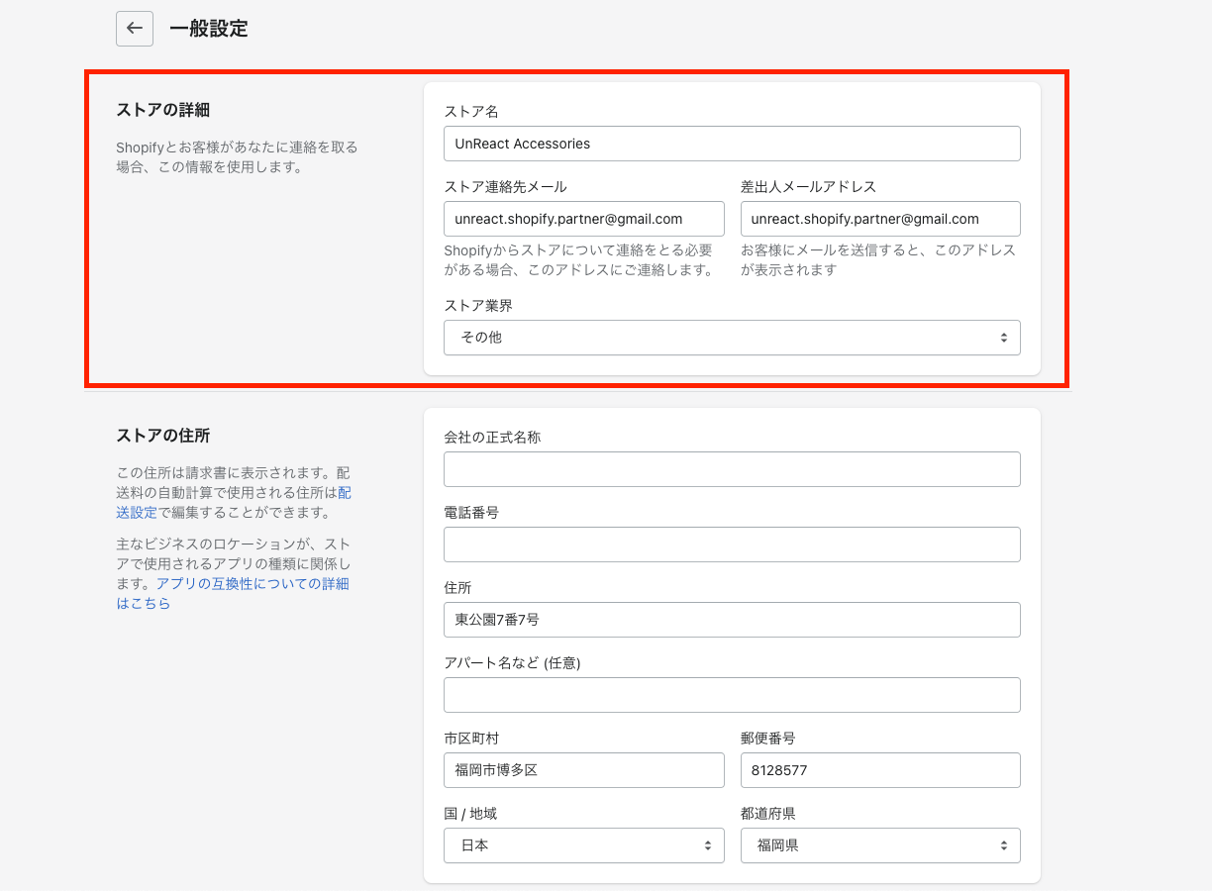Click the back arrow button

(135, 29)
